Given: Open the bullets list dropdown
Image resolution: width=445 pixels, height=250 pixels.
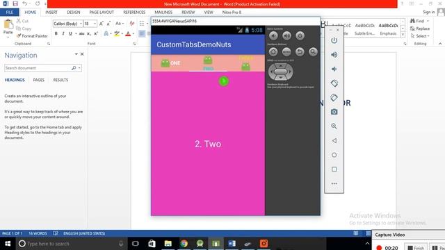Looking at the screenshot, I should pos(147,24).
